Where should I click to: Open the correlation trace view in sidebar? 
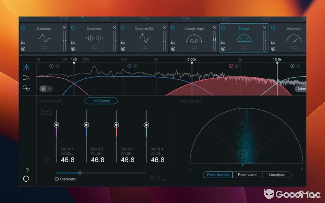click(27, 77)
